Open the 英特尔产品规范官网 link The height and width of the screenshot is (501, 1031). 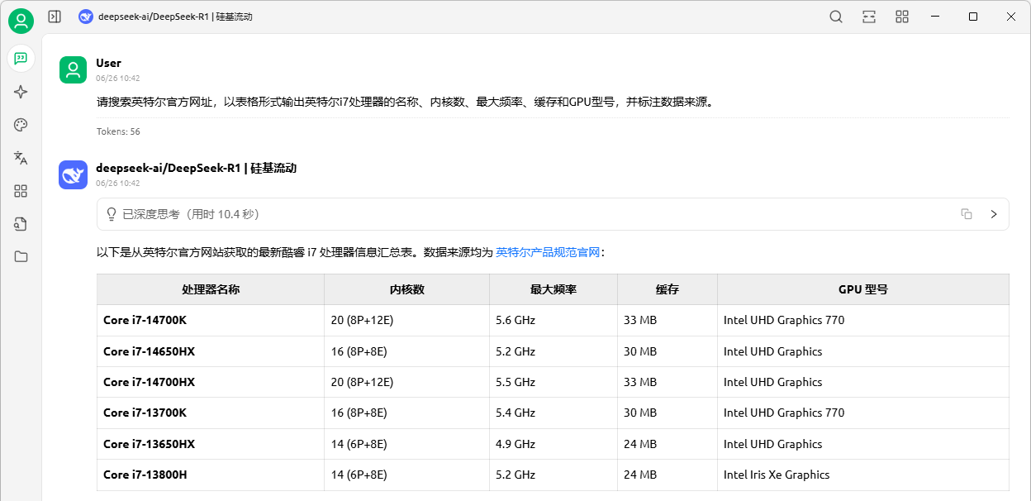(548, 252)
